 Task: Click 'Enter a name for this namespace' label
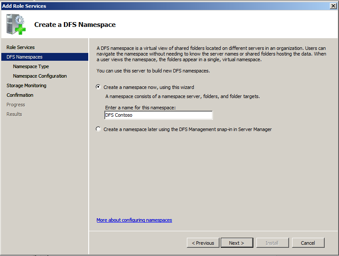click(x=140, y=108)
